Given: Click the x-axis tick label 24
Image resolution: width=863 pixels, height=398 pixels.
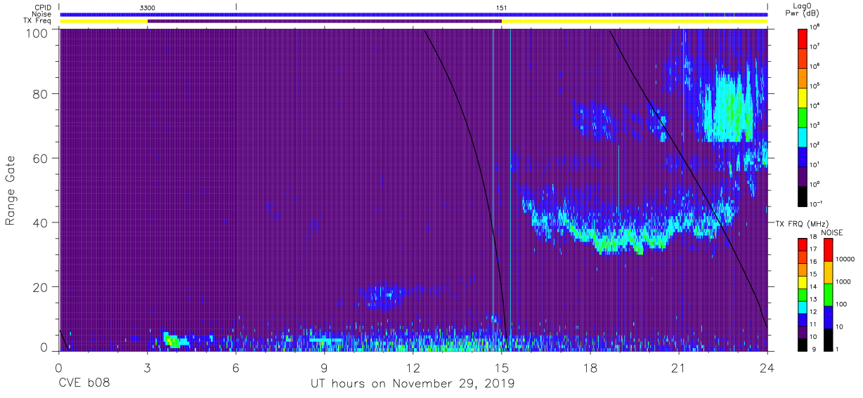Looking at the screenshot, I should pos(767,367).
